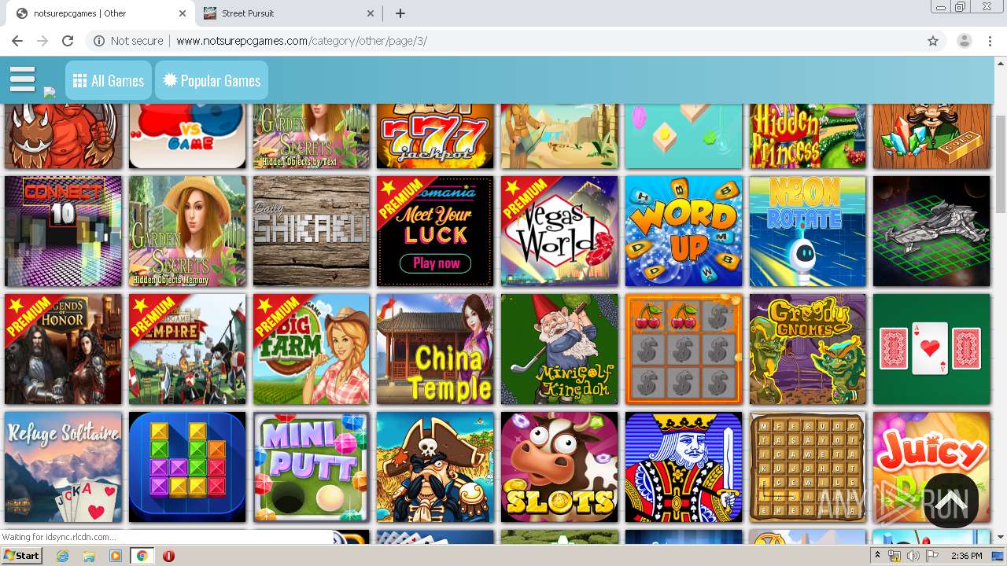
Task: Go back with browser back arrow
Action: pyautogui.click(x=17, y=41)
